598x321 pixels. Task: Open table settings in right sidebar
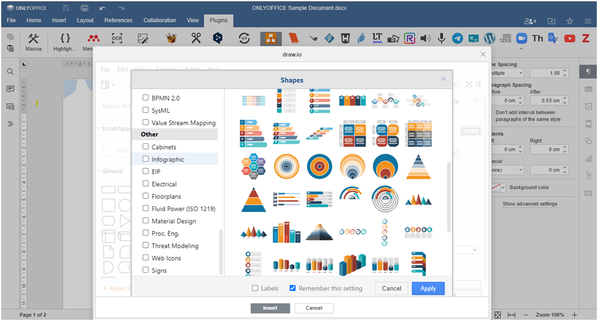pos(588,89)
